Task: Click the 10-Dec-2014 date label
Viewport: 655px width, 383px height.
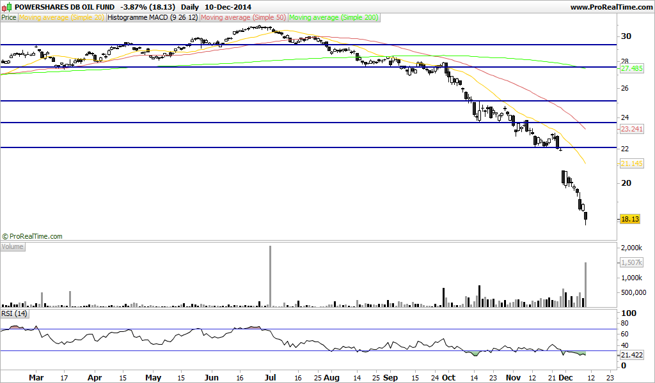Action: coord(228,7)
